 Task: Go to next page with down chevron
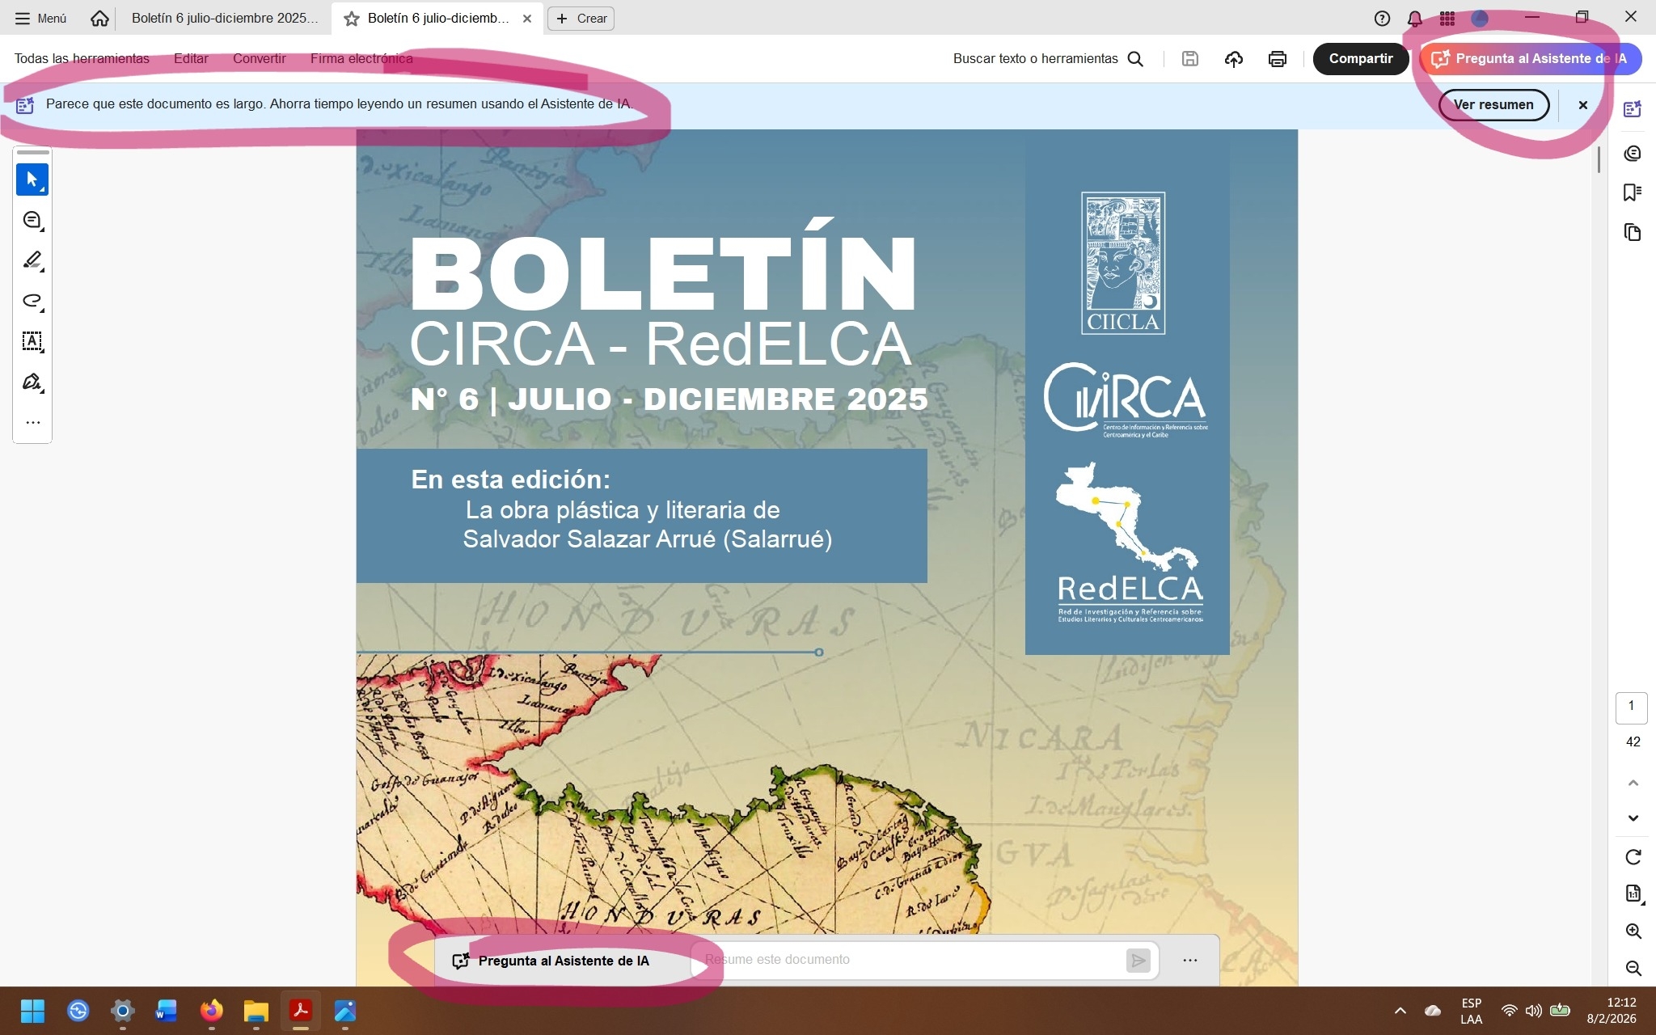tap(1633, 818)
